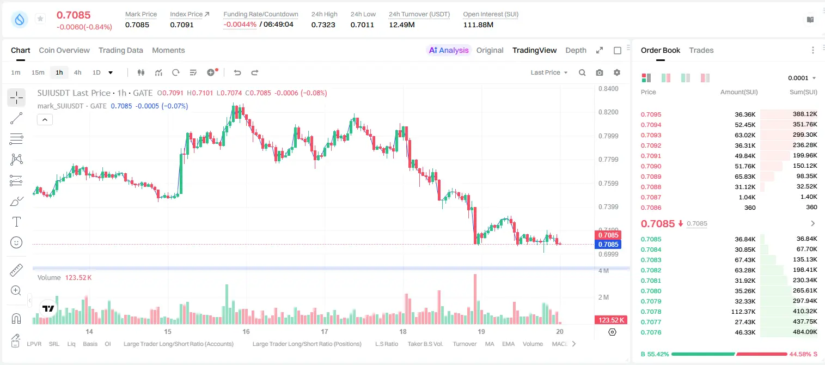The image size is (825, 365).
Task: Open chart settings gear icon
Action: tap(617, 72)
